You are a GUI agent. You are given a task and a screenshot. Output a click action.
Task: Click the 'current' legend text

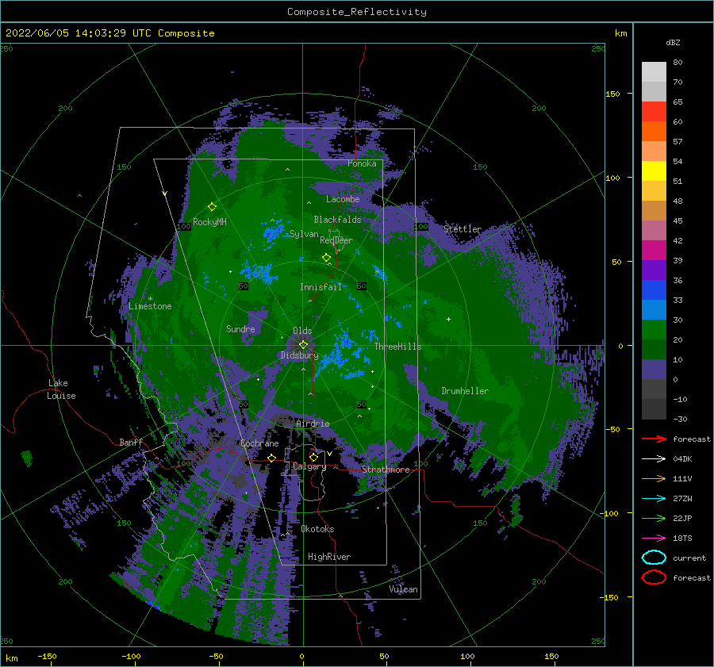click(x=689, y=558)
